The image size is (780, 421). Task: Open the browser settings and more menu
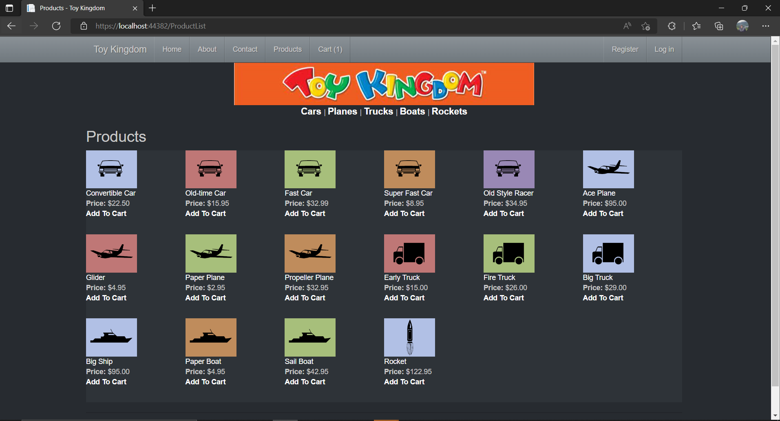(x=766, y=26)
